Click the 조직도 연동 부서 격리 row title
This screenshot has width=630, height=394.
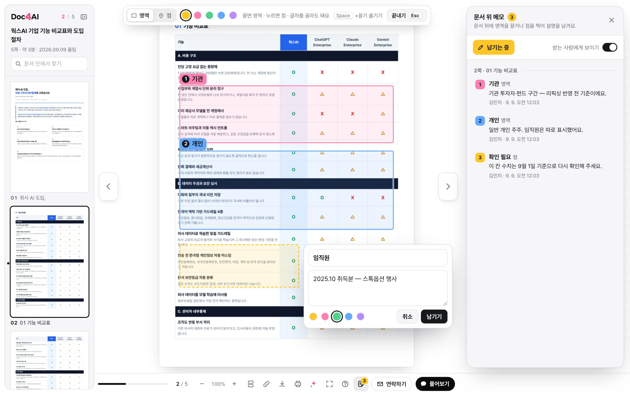pos(194,322)
